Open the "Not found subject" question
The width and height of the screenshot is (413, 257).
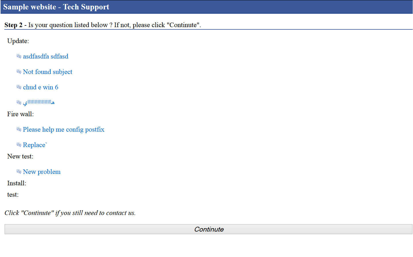point(48,72)
